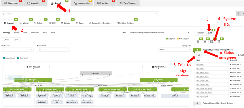
Task: Open the Layer selection field
Action: coord(159,32)
